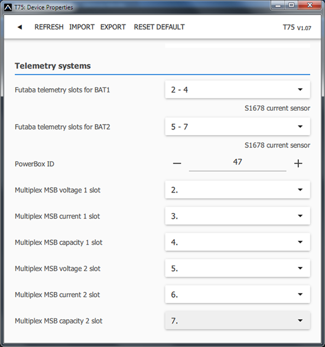This screenshot has width=325, height=347.
Task: Expand Multiplex MSB current 1 slot dropdown
Action: pos(237,216)
